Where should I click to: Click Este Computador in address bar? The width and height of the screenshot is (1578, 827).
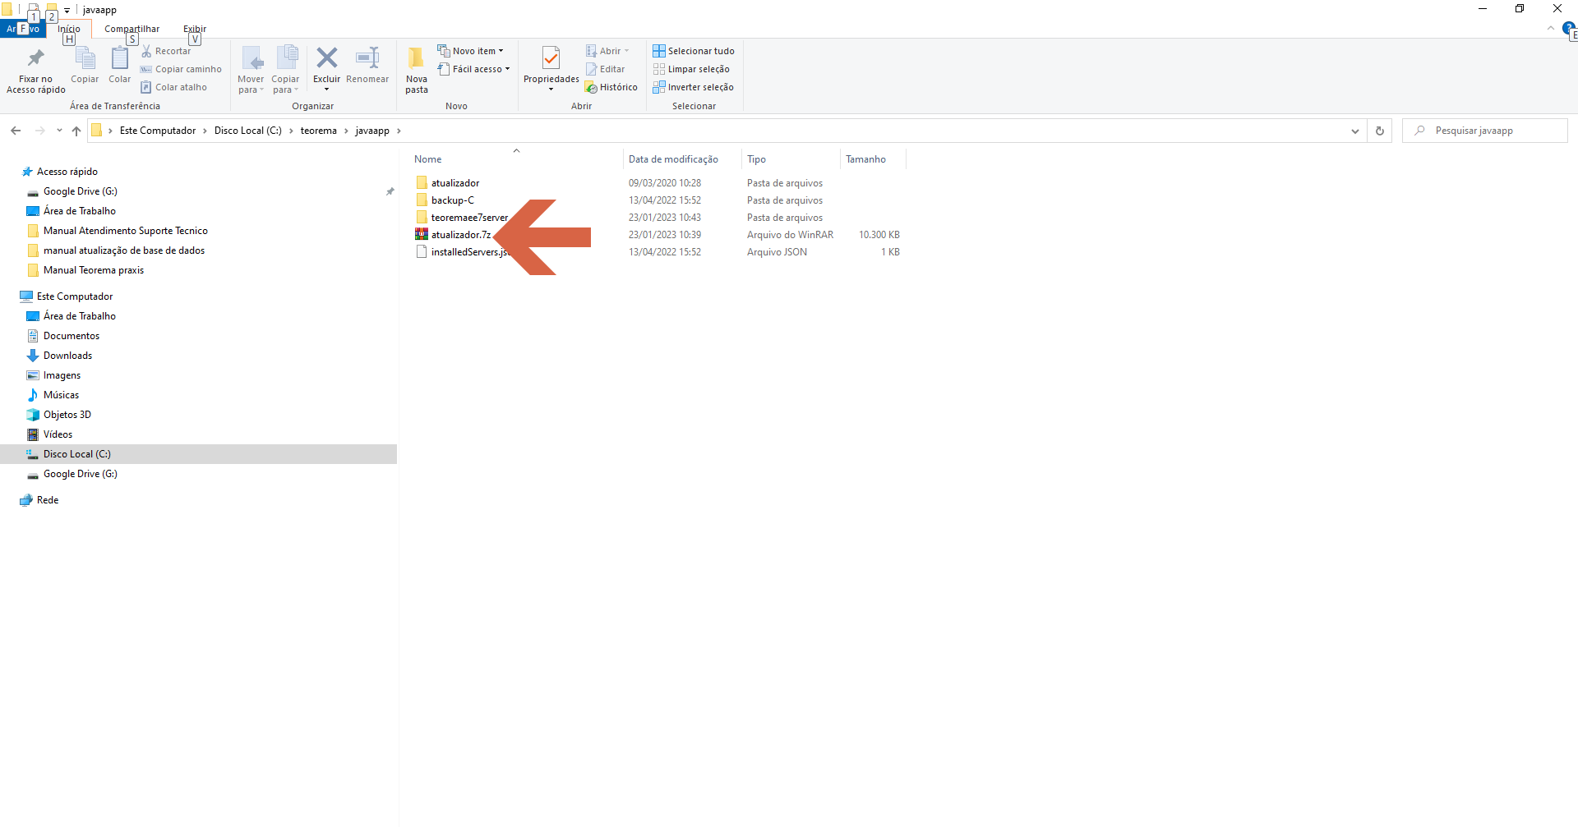[158, 131]
